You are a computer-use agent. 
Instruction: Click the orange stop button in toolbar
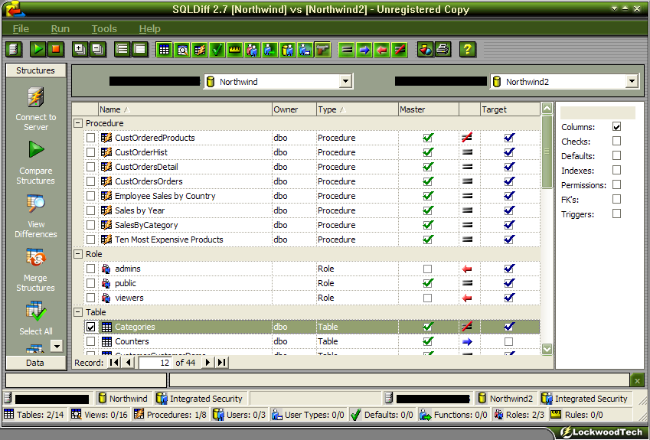[55, 49]
